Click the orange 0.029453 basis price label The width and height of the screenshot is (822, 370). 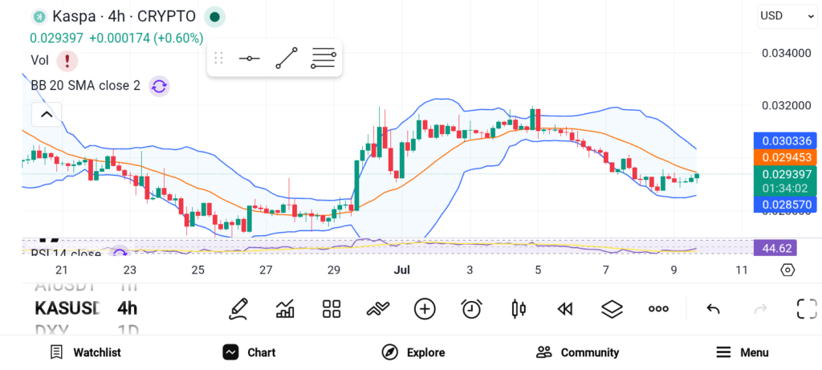pyautogui.click(x=785, y=157)
